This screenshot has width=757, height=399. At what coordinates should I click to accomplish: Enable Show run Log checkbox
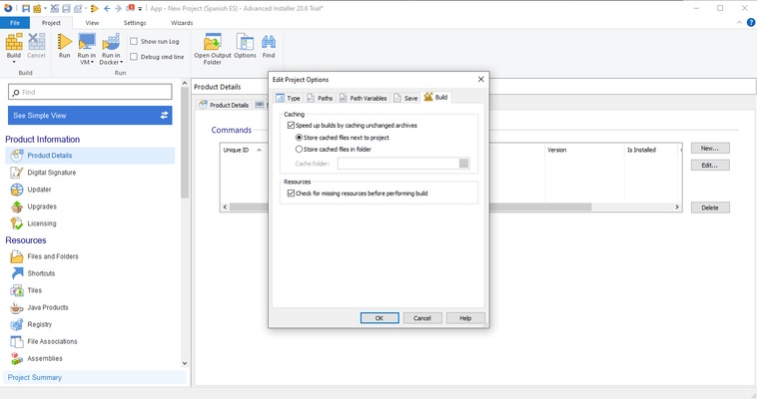tap(134, 42)
